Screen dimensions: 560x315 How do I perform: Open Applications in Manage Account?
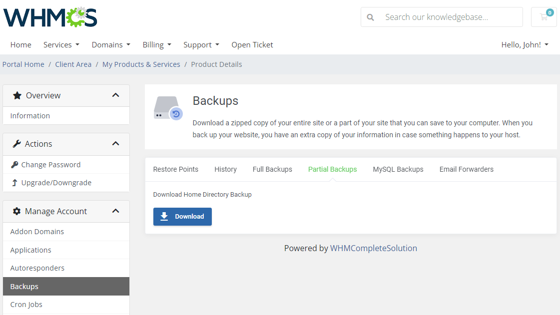[x=66, y=250]
